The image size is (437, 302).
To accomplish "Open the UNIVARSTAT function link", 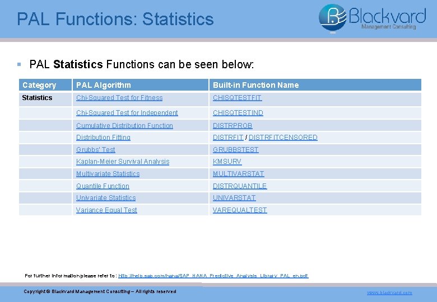I will [234, 198].
